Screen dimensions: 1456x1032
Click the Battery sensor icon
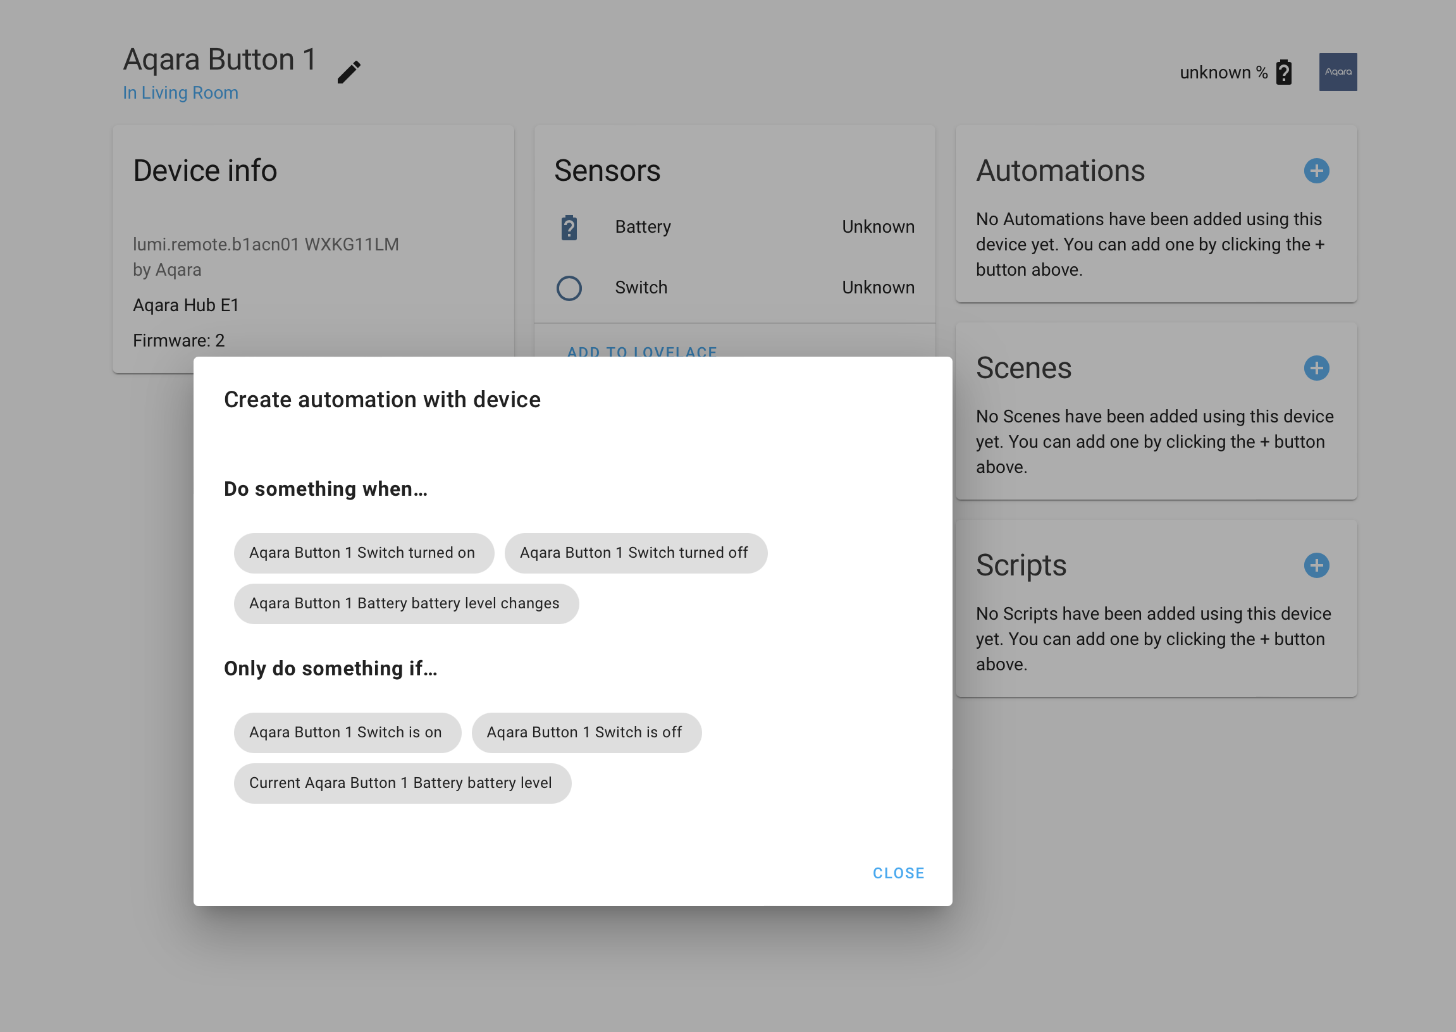tap(570, 226)
